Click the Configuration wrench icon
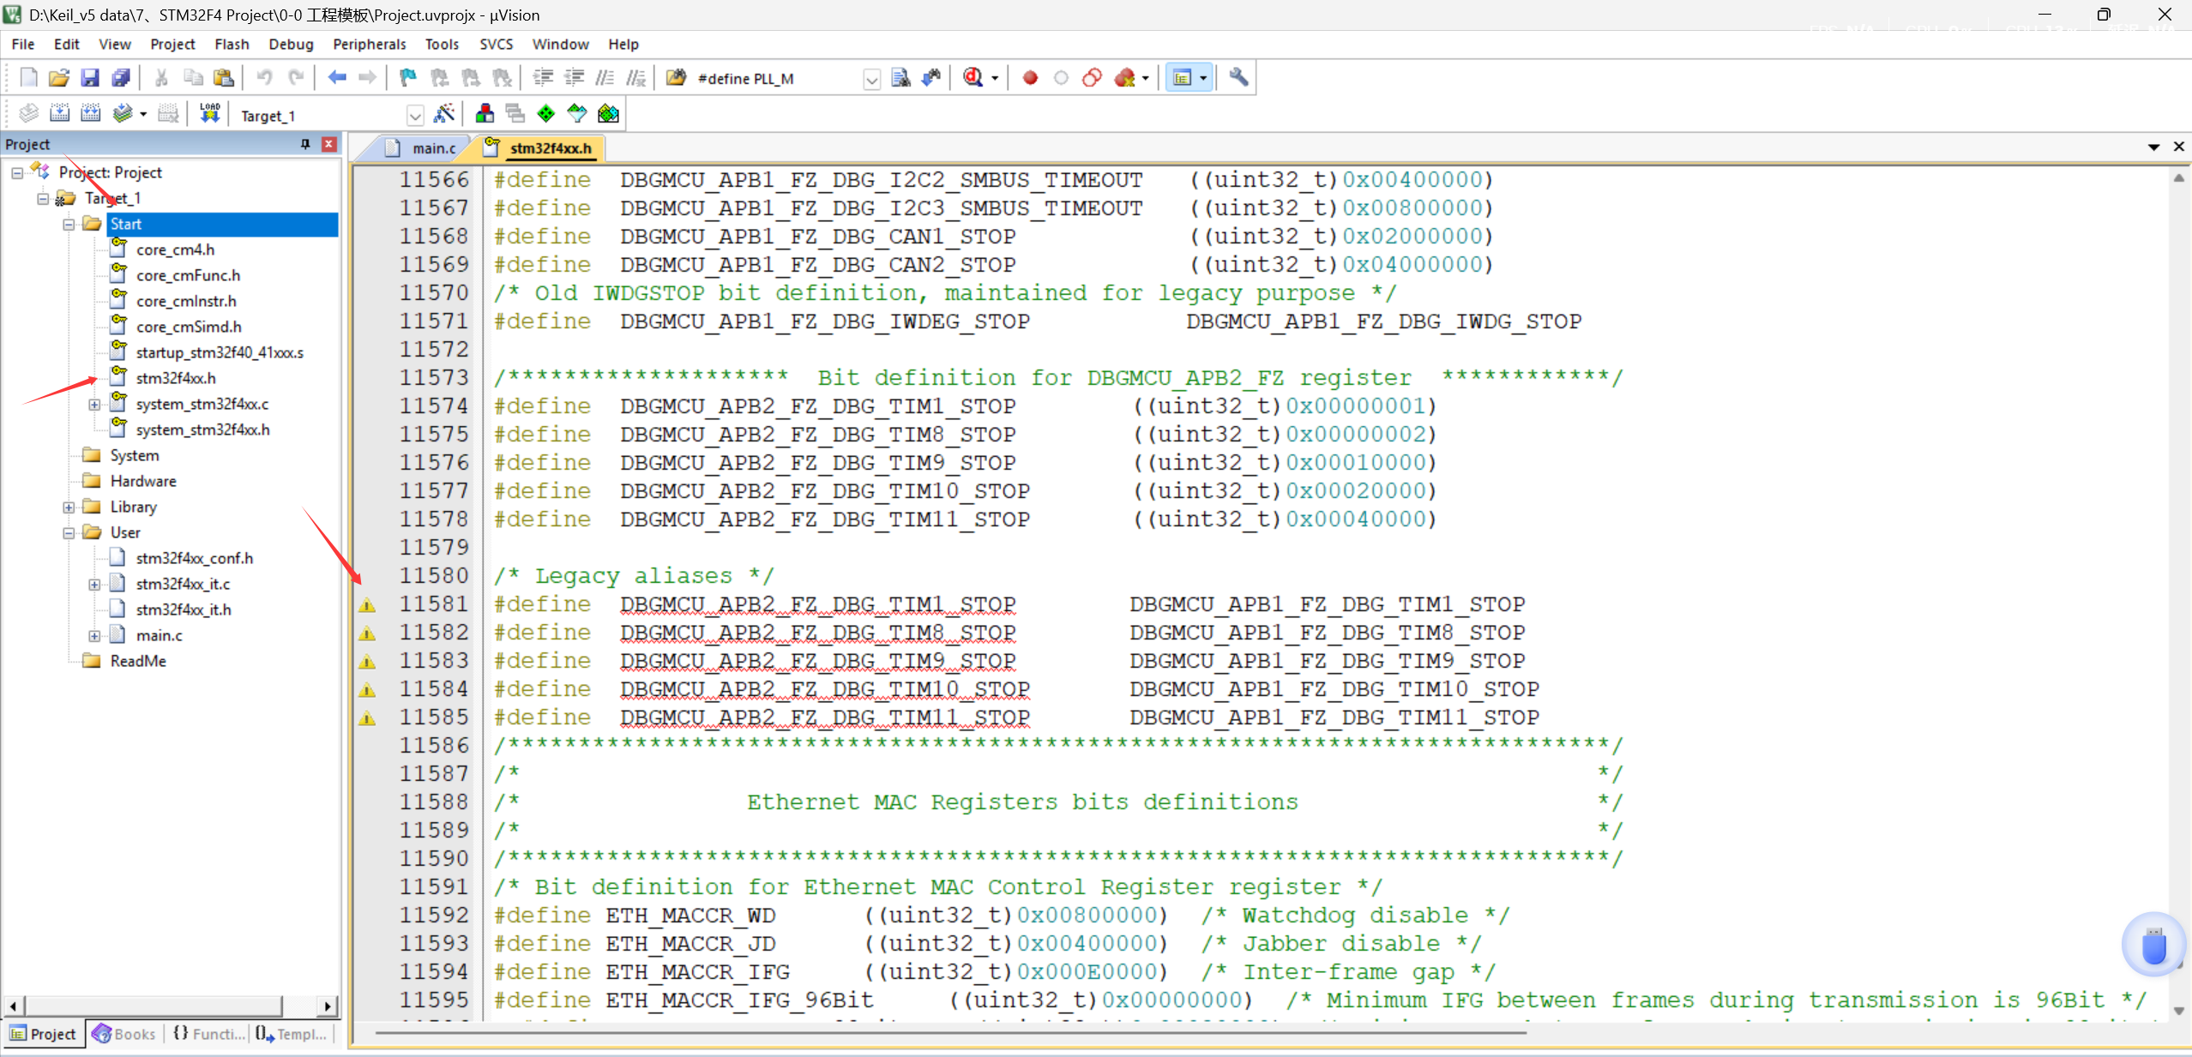Screen dimensions: 2192x1057 pos(1238,78)
